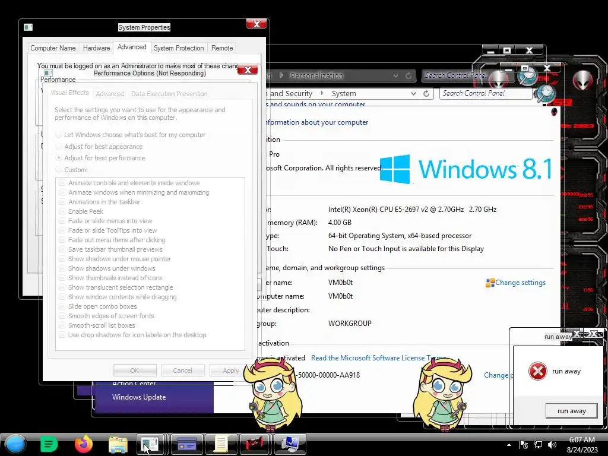Click Cancel in Performance Options
608x456 pixels.
tap(183, 370)
